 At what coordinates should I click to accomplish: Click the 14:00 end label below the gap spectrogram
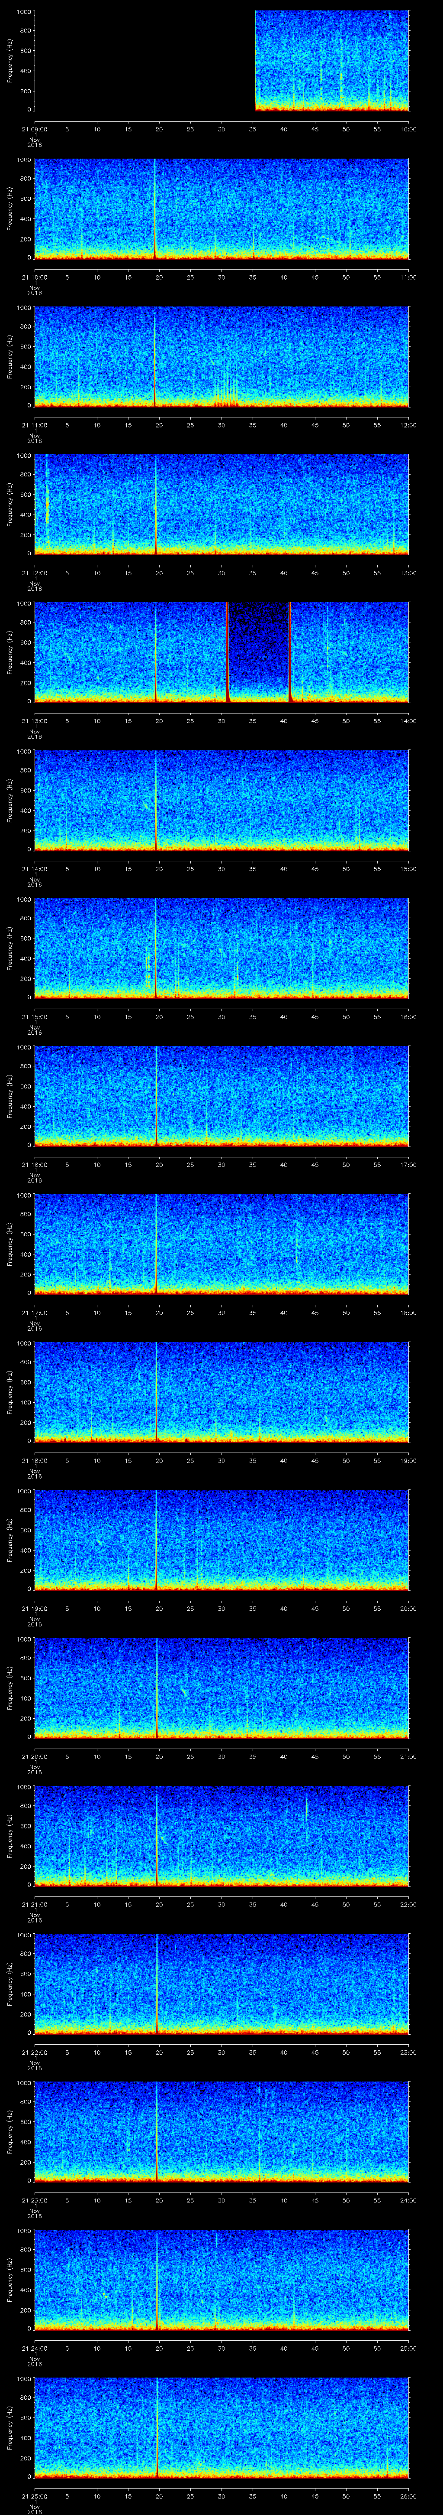click(x=407, y=720)
